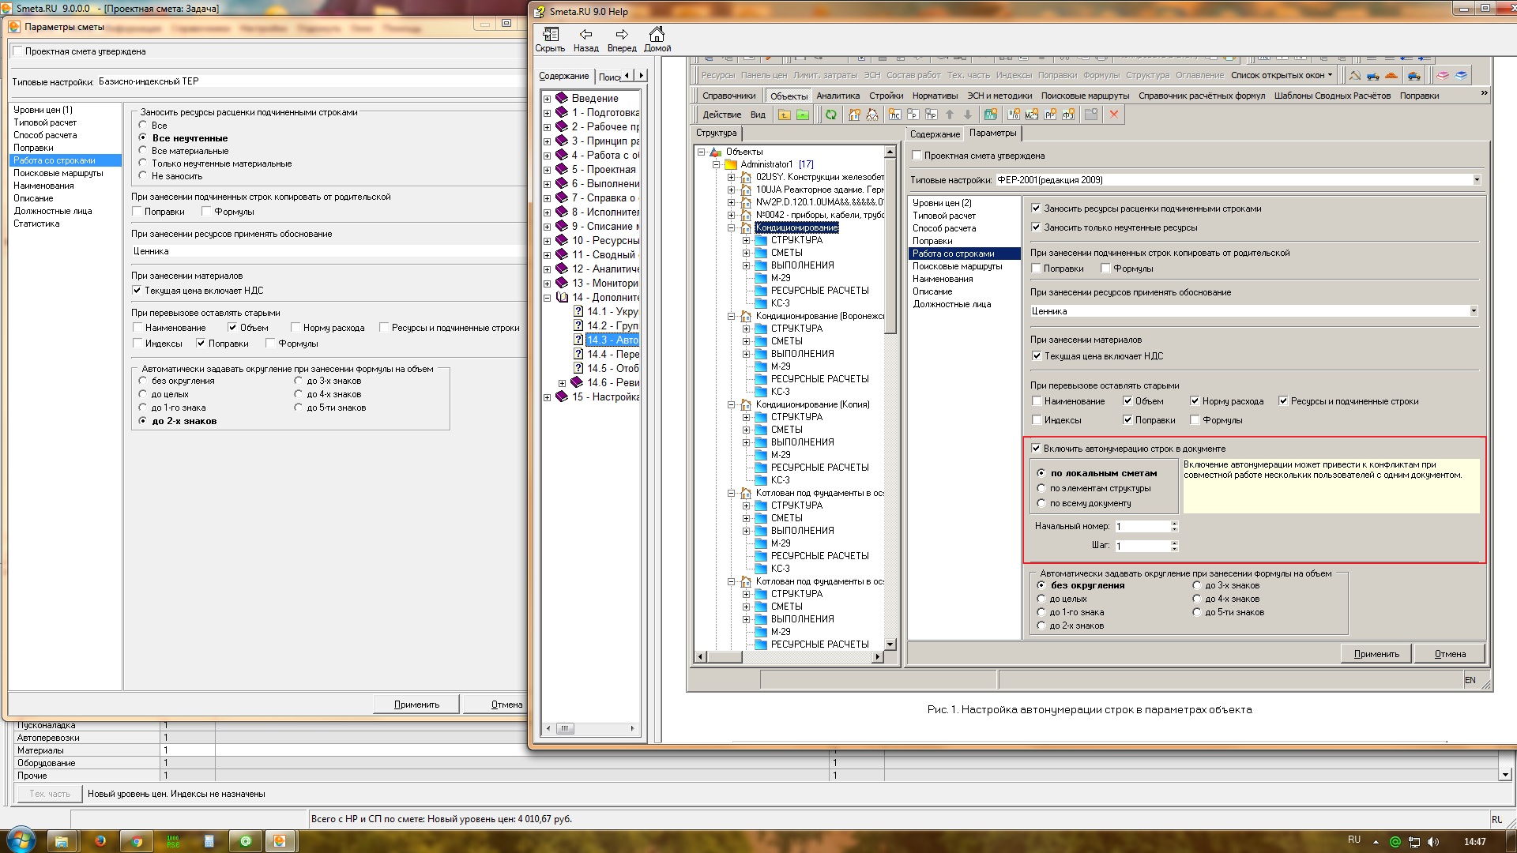Screen dimensions: 1517x853
Task: Click the main table scroll-down arrow
Action: tap(1505, 775)
